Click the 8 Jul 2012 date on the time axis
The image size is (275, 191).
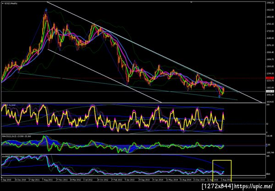coord(88,180)
